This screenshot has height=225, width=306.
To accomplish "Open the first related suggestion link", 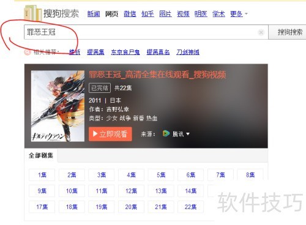I will (75, 52).
